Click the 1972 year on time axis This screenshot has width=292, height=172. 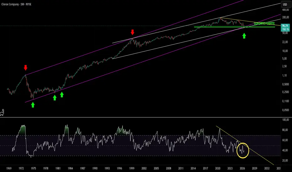pos(21,169)
